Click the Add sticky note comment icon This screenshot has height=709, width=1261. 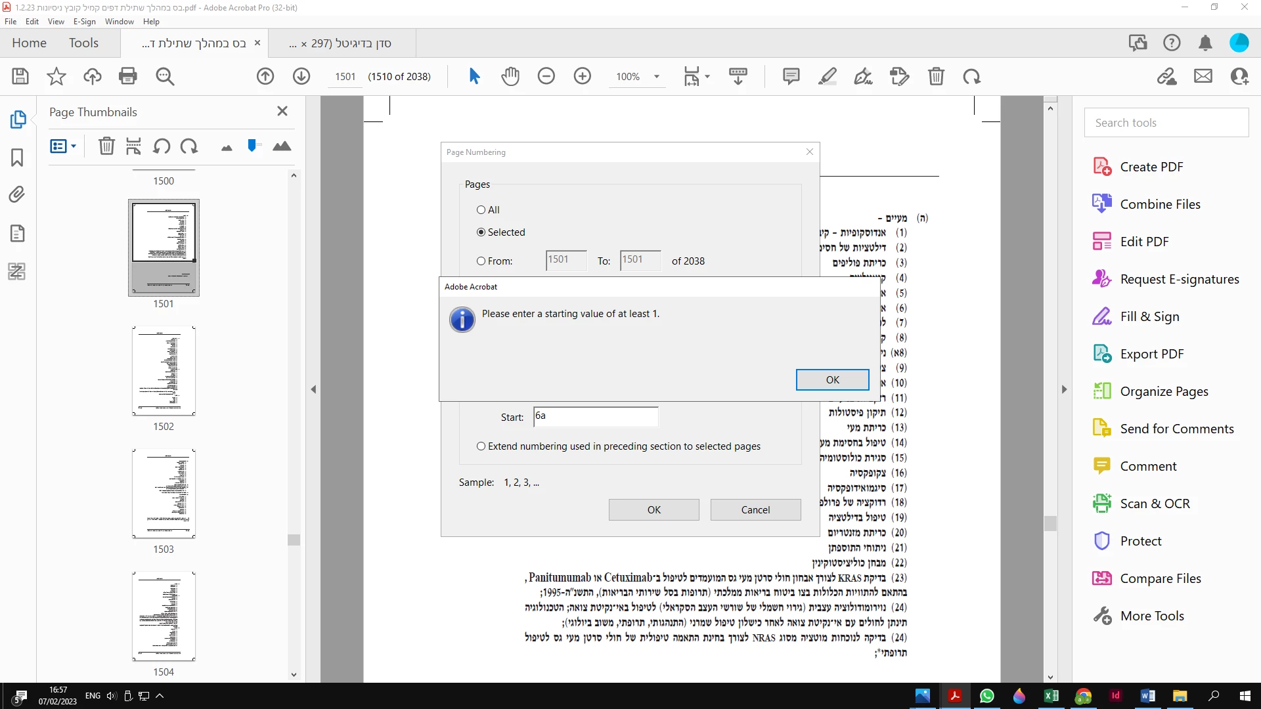pyautogui.click(x=791, y=77)
